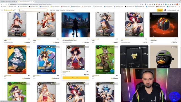181x102 pixels.
Task: Open the Abigail NFT card image
Action: [17, 25]
